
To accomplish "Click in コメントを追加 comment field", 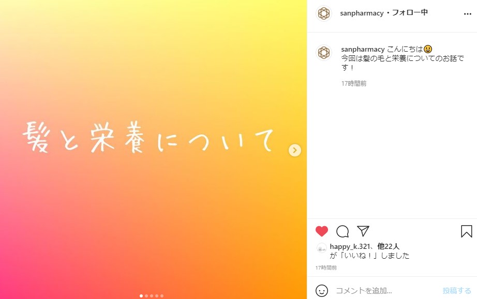I will click(x=386, y=291).
